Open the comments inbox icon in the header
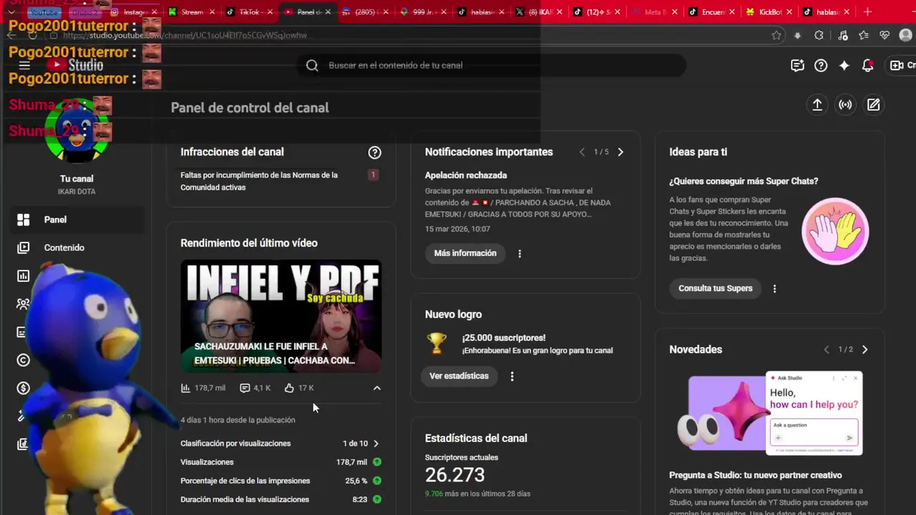 tap(797, 65)
